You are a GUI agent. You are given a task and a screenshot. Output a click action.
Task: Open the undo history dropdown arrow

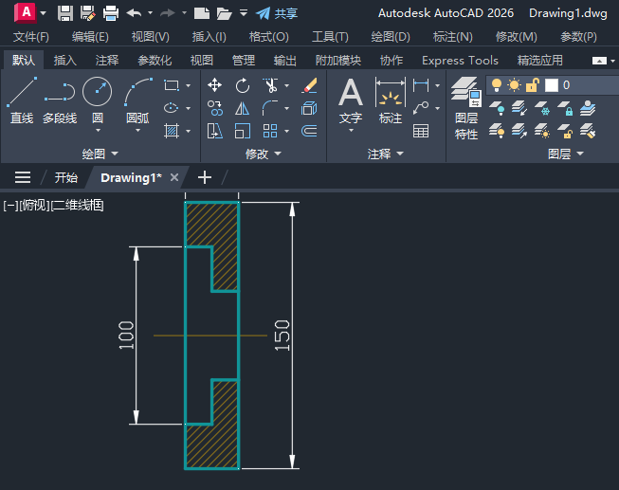click(150, 13)
